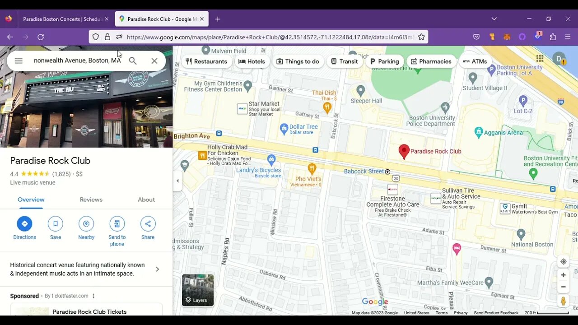Open the Privacy link
This screenshot has width=578, height=325.
coord(461,313)
